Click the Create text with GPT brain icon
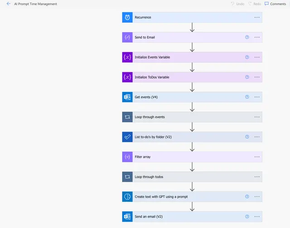 [x=127, y=197]
